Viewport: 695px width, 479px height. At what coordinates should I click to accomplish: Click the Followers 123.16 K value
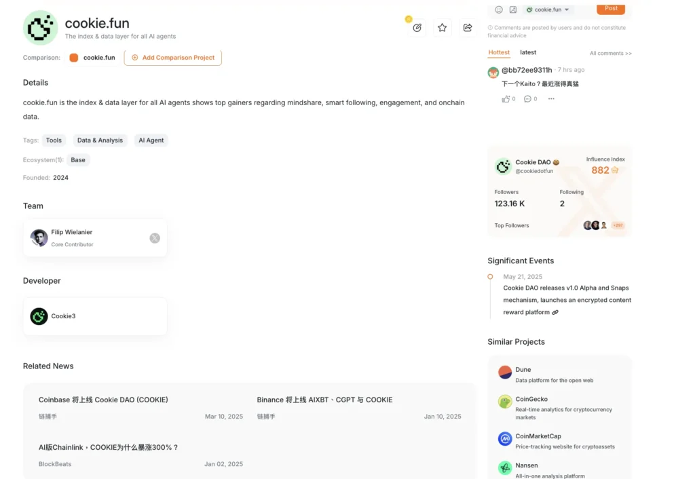click(x=510, y=204)
